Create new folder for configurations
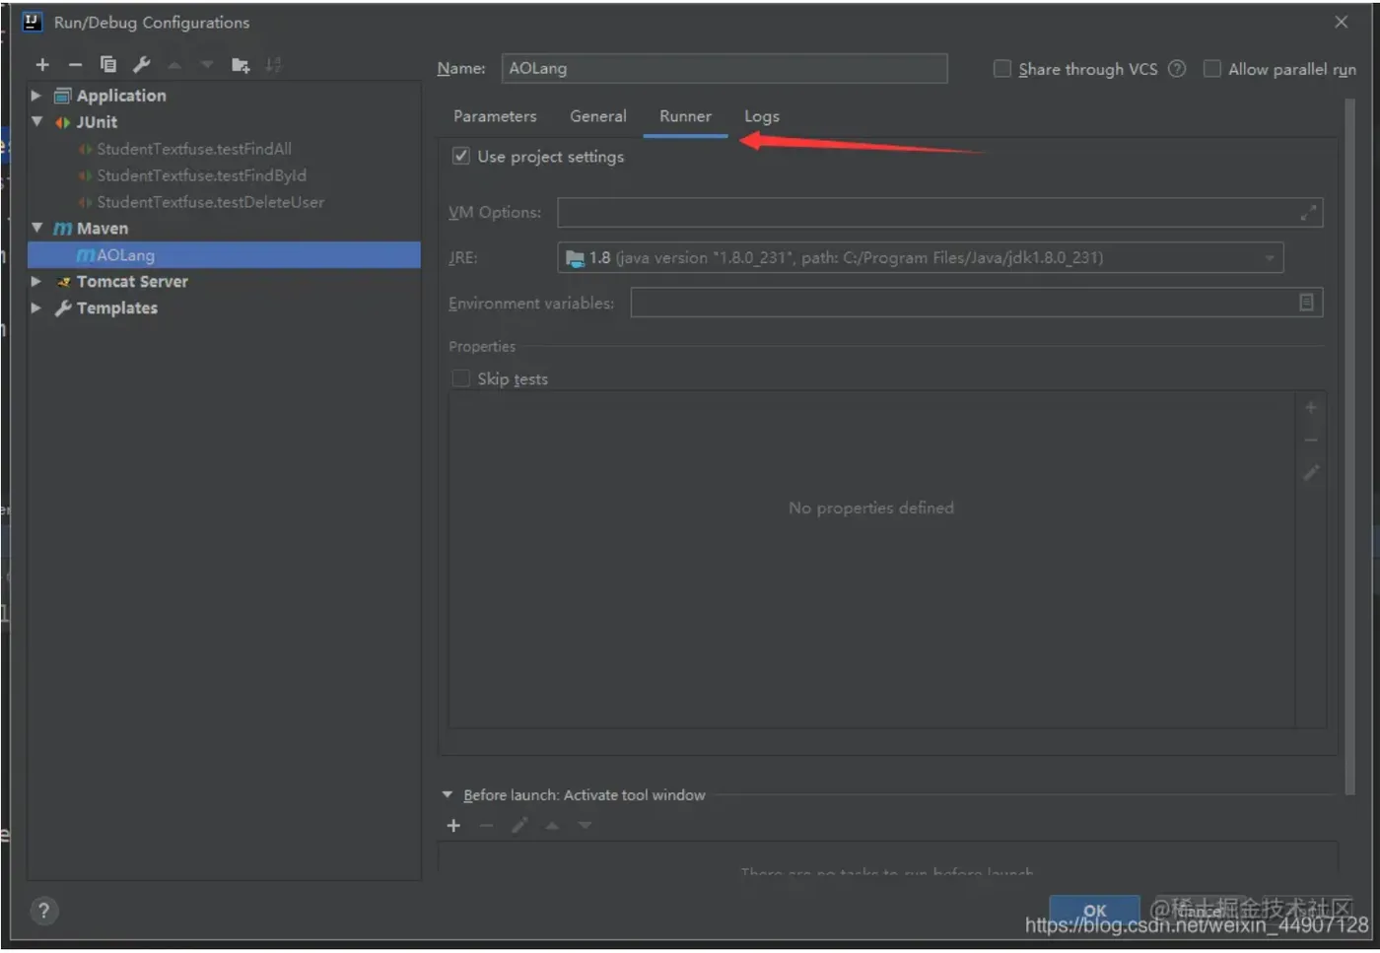The height and width of the screenshot is (953, 1380). 241,65
